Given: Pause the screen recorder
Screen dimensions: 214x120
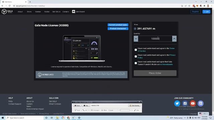Looking at the screenshot, I should coord(77,106).
